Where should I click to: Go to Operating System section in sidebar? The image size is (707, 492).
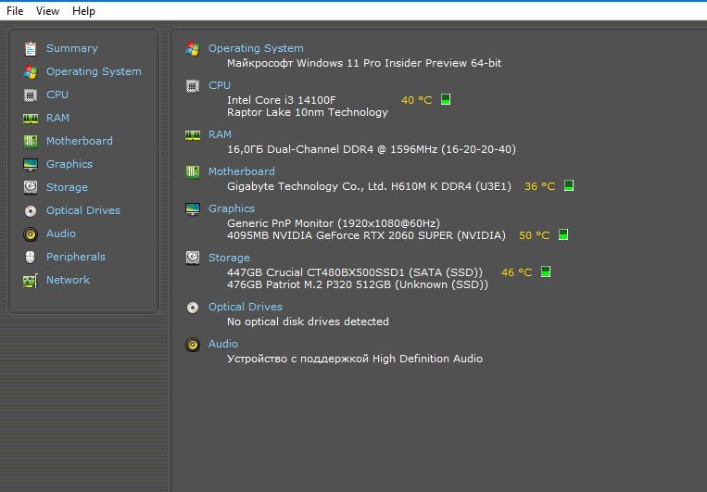[94, 71]
